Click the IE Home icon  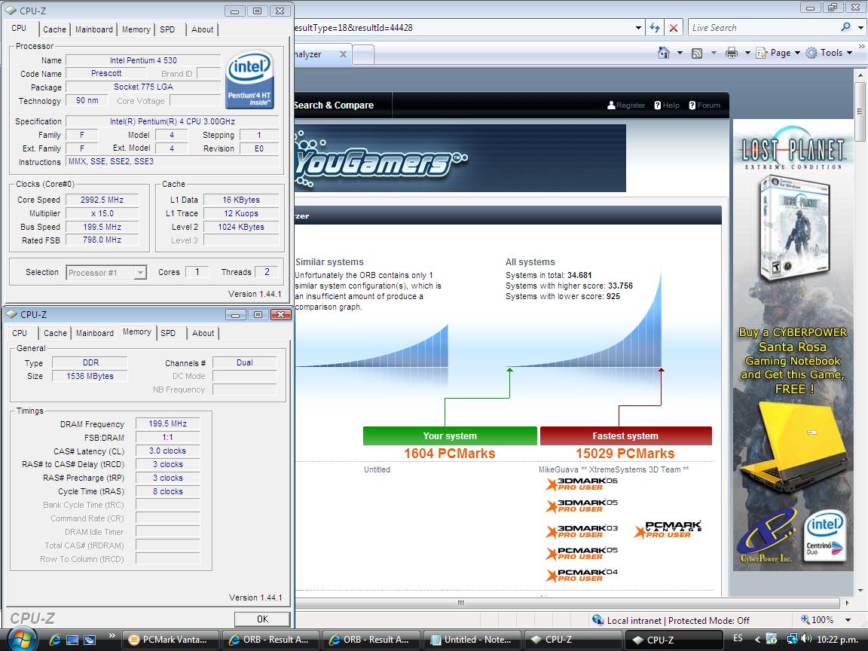point(663,53)
